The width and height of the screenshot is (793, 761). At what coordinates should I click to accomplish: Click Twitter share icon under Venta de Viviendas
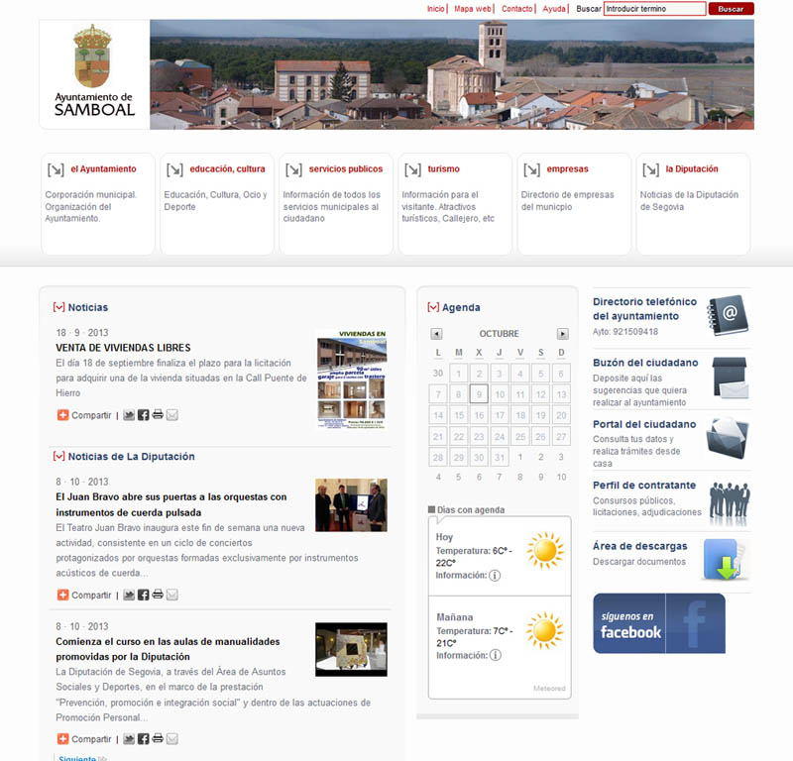tap(129, 415)
